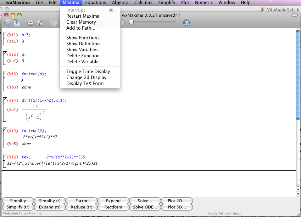
Task: Collapse the %i5 fortran(%) cell bracket
Action: point(5,138)
